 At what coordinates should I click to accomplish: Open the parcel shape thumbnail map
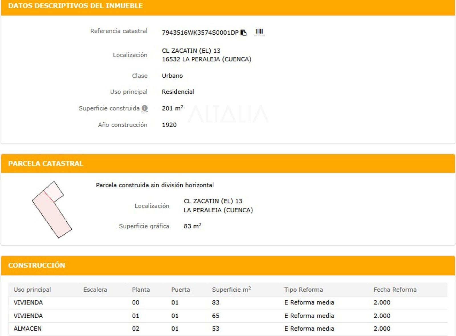pyautogui.click(x=52, y=210)
